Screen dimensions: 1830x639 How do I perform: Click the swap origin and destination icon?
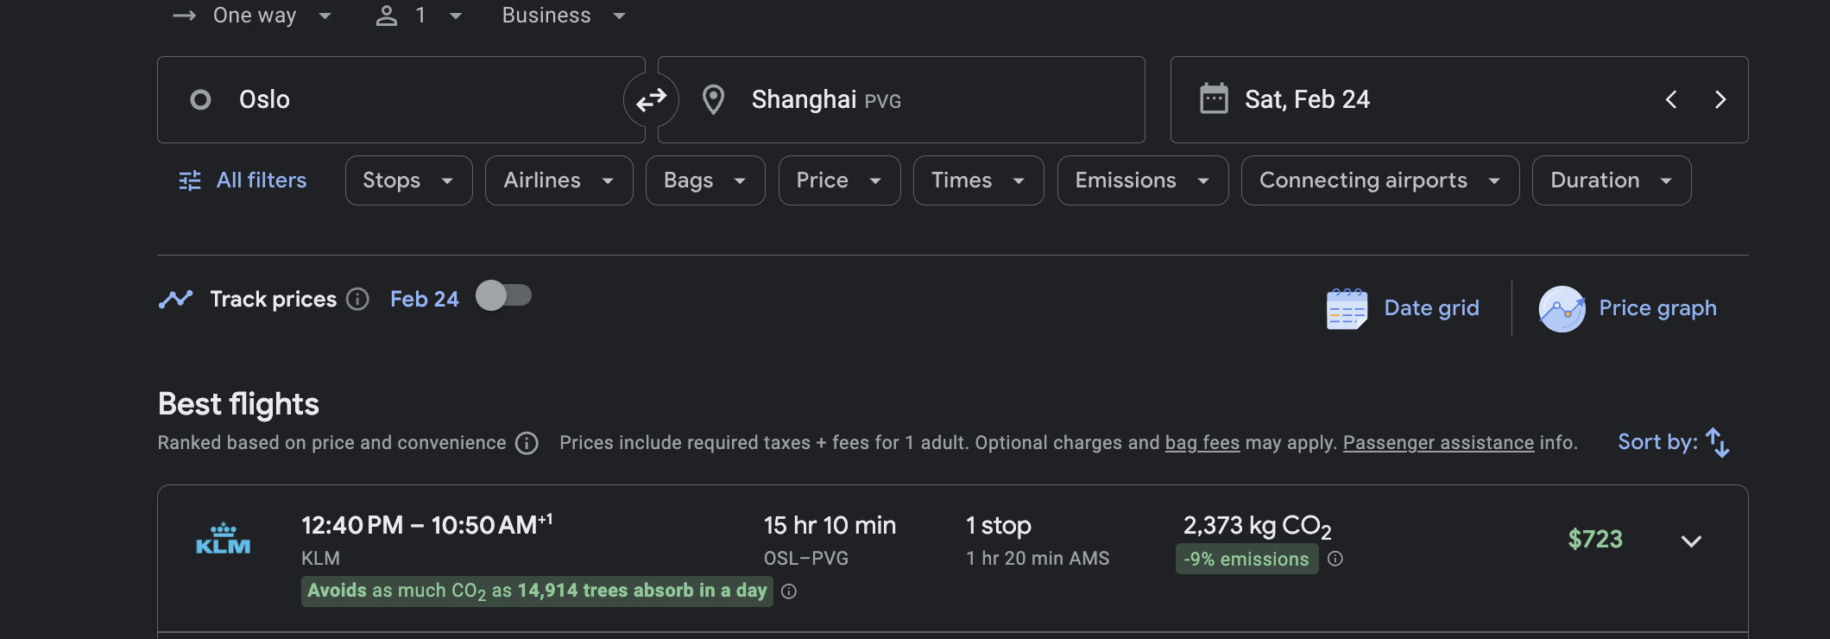[x=651, y=100]
